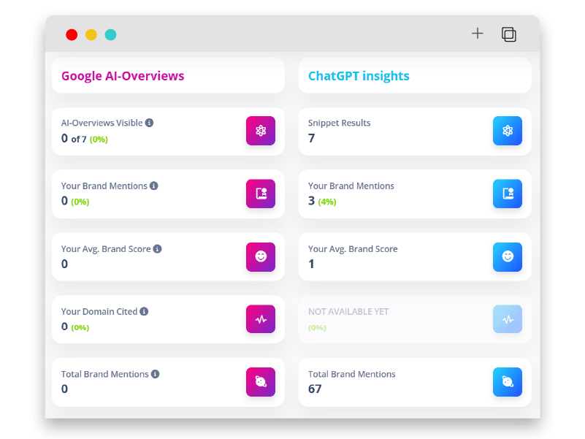The image size is (585, 439).
Task: Click the pink Avg. Brand Score smiley icon
Action: pyautogui.click(x=261, y=256)
